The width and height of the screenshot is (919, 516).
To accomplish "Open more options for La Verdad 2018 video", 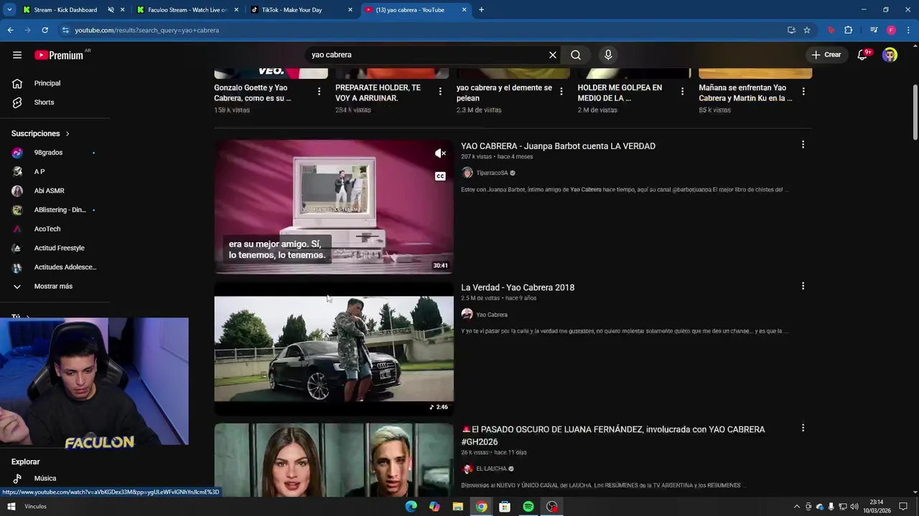I will pyautogui.click(x=803, y=286).
